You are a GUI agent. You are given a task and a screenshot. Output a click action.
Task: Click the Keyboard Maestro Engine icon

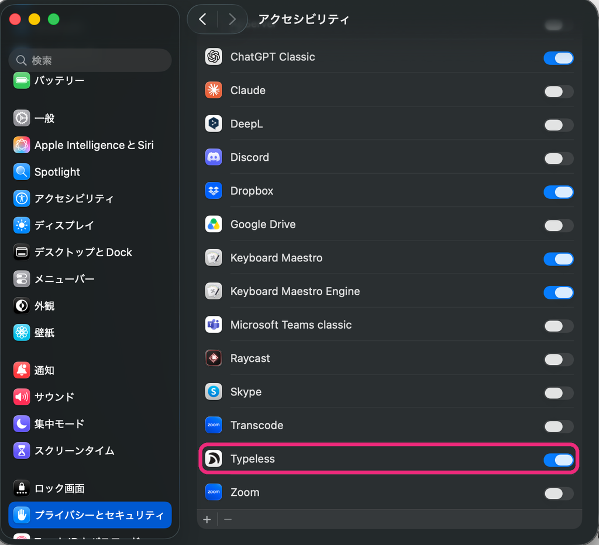pos(214,291)
